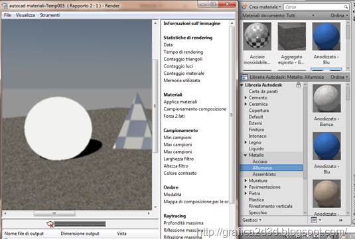Click the double-arrow expand panel icon
The width and height of the screenshot is (355, 239).
[x=340, y=220]
